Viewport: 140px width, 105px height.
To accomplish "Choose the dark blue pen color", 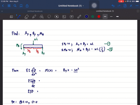I will click(87, 17).
